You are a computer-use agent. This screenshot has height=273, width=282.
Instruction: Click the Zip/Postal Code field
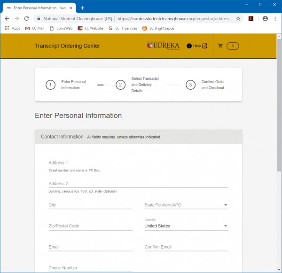point(90,226)
